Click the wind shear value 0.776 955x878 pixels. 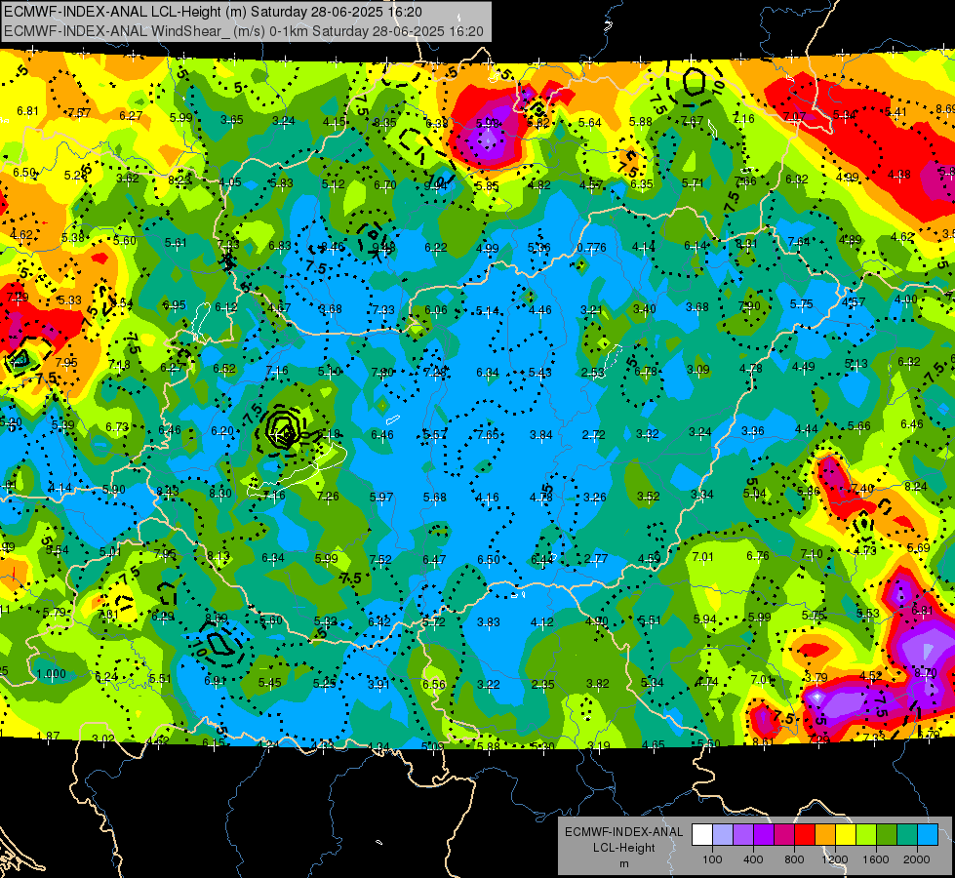click(591, 248)
